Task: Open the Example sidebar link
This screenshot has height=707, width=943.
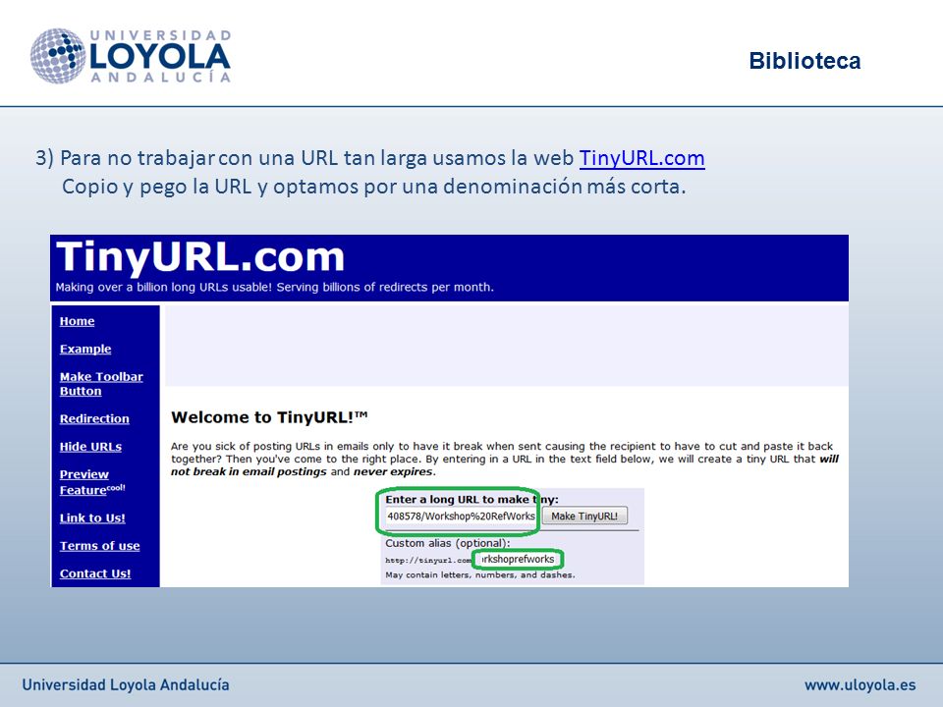Action: click(x=85, y=349)
